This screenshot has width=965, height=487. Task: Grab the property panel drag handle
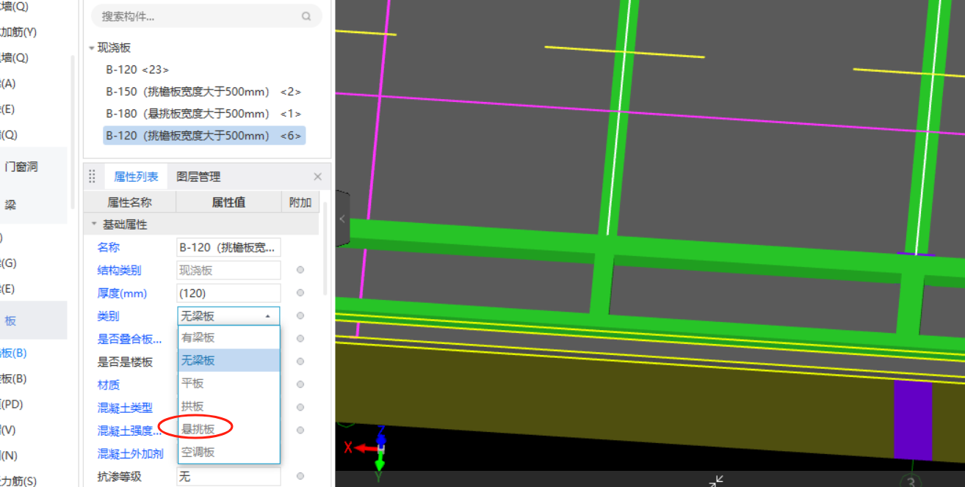(x=93, y=177)
